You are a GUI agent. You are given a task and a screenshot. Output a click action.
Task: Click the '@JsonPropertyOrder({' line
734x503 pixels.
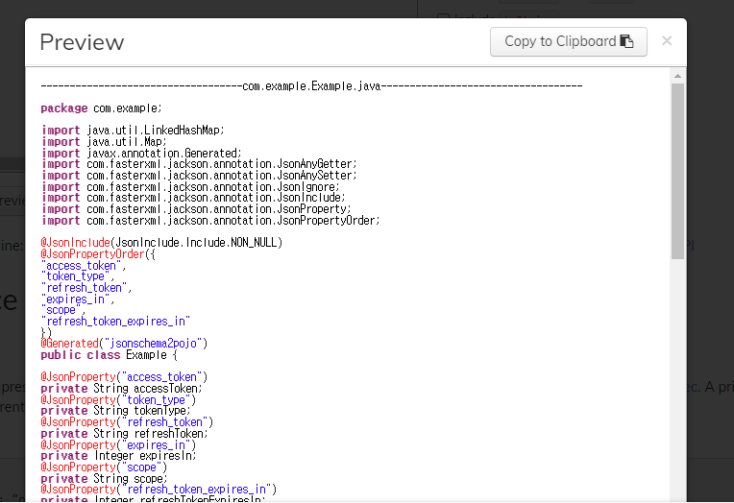pyautogui.click(x=98, y=254)
